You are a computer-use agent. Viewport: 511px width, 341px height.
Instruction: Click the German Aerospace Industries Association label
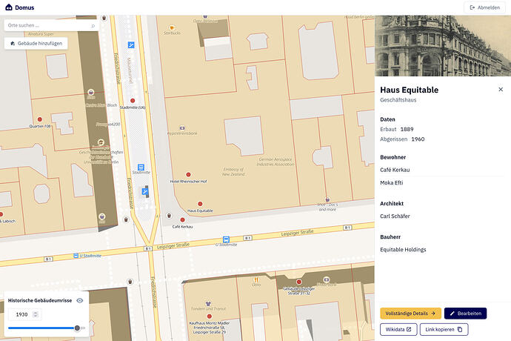(x=275, y=162)
